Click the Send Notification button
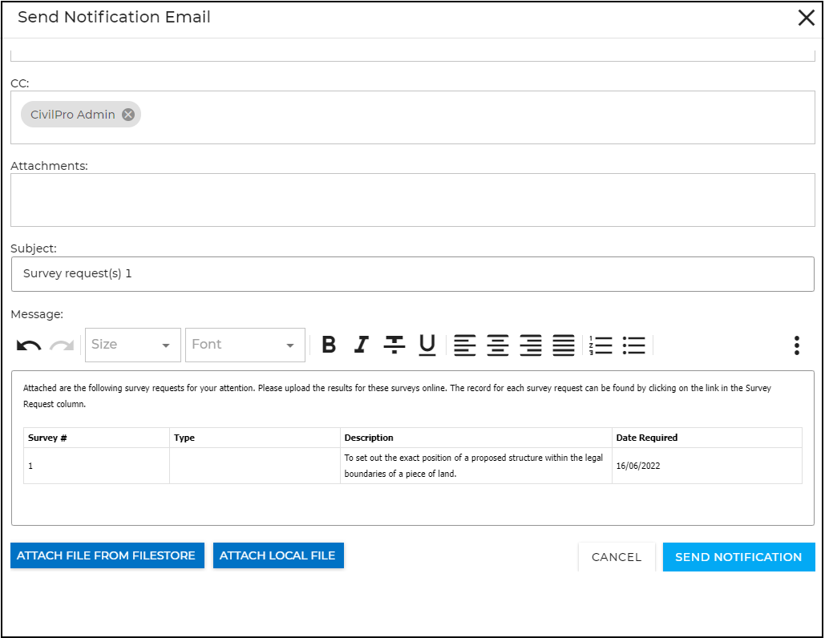The image size is (825, 638). (738, 557)
